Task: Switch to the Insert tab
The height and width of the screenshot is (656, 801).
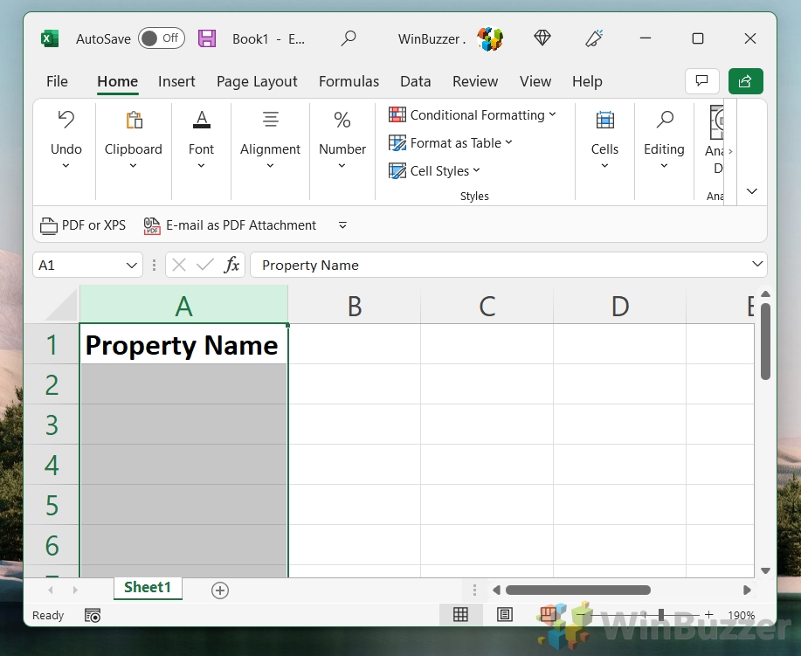Action: [x=176, y=81]
